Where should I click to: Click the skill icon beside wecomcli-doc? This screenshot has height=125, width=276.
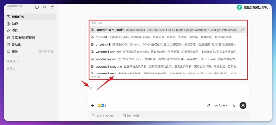click(x=92, y=59)
